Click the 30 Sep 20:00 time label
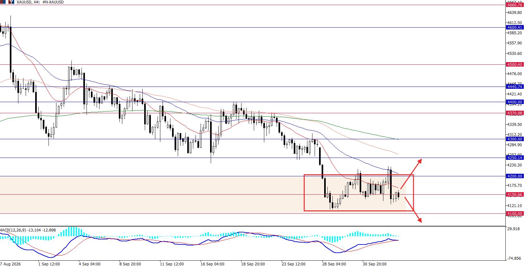Viewport: 526px width, 267px height. (x=375, y=264)
